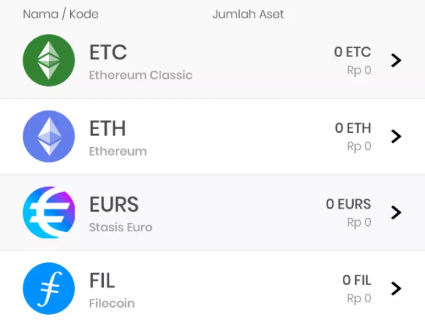Select the FIL ticker label

[102, 280]
